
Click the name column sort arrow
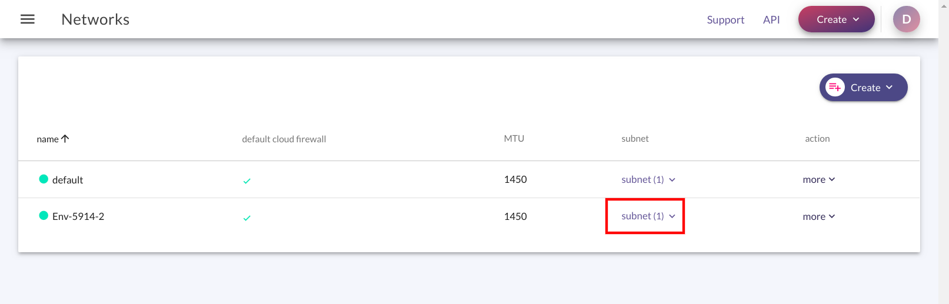pyautogui.click(x=65, y=139)
